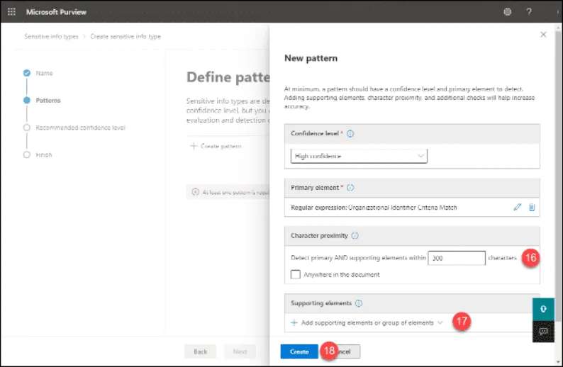Open the app launcher waffle icon
The image size is (563, 367).
(11, 12)
